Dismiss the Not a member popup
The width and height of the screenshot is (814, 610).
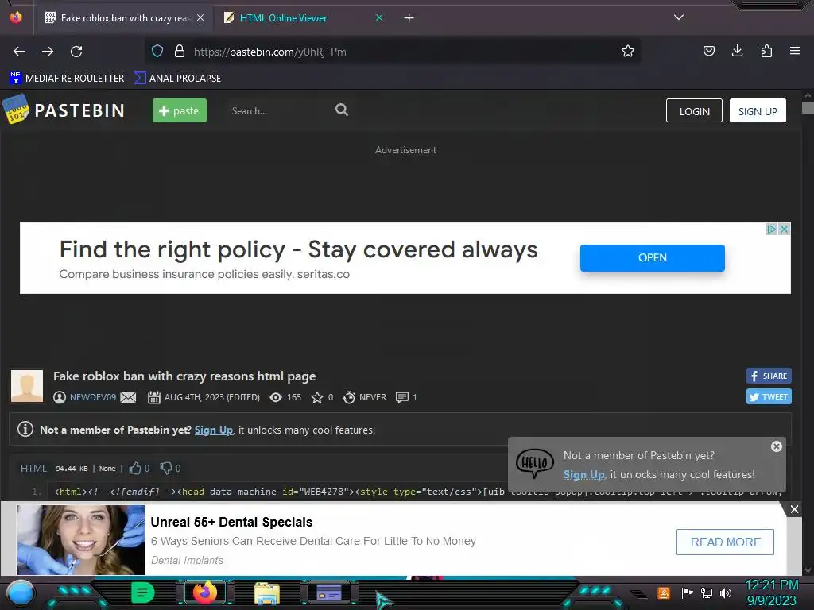tap(776, 446)
